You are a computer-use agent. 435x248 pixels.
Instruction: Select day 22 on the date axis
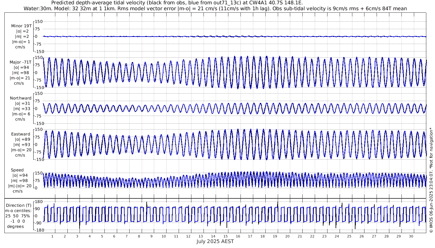tap(312, 236)
